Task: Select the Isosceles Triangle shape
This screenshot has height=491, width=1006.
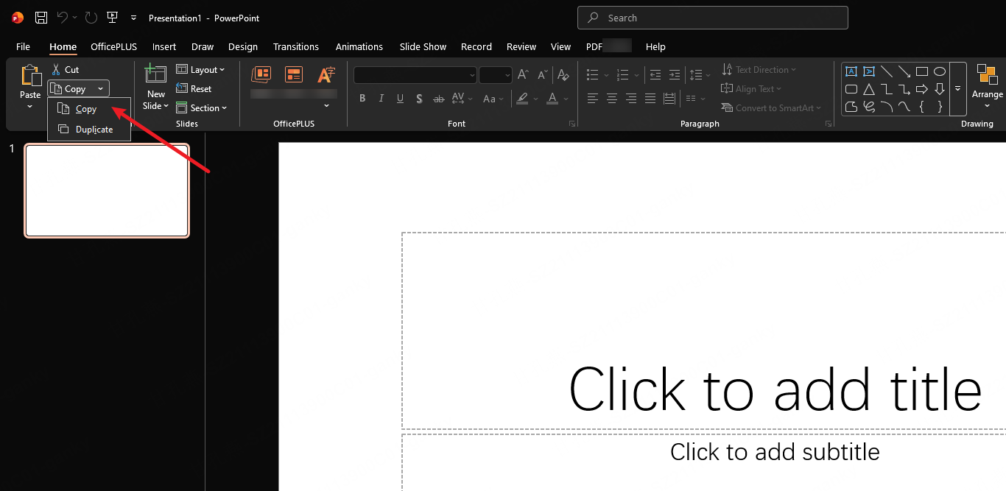Action: pyautogui.click(x=869, y=89)
